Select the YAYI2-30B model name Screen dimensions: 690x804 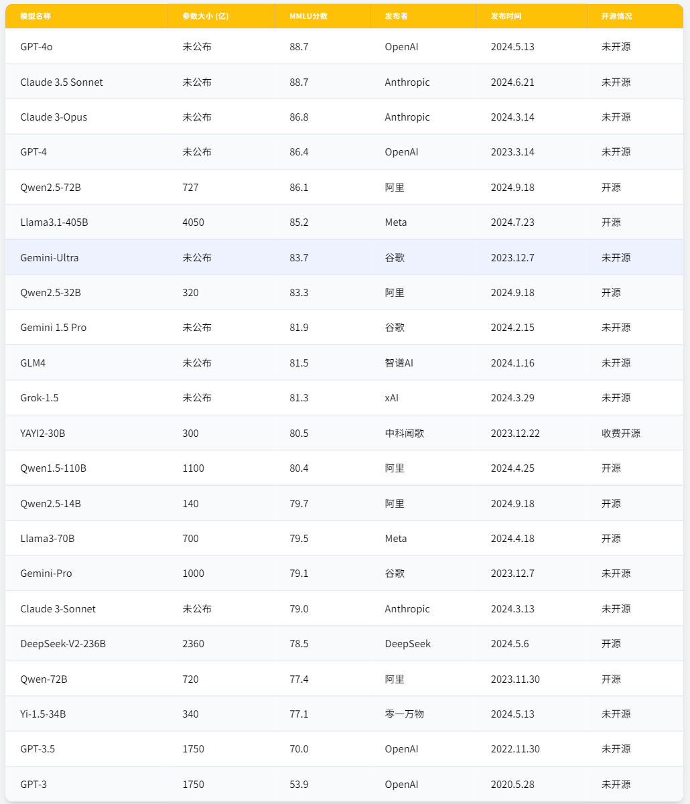tap(43, 433)
